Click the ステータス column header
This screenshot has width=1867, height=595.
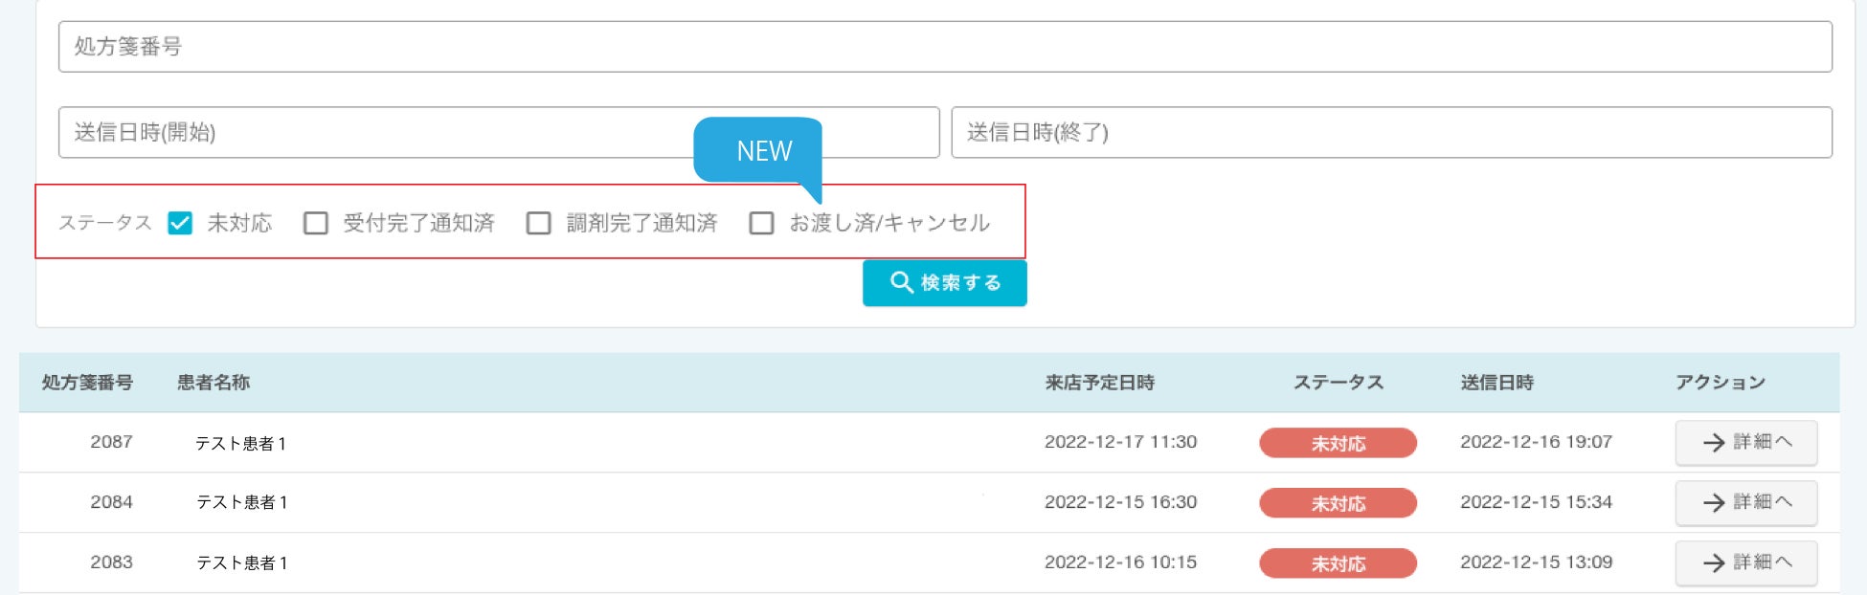1338,383
